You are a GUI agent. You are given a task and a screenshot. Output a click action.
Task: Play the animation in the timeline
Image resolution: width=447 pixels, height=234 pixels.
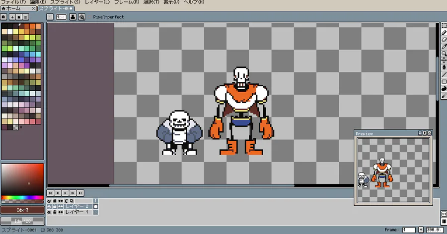click(x=65, y=193)
